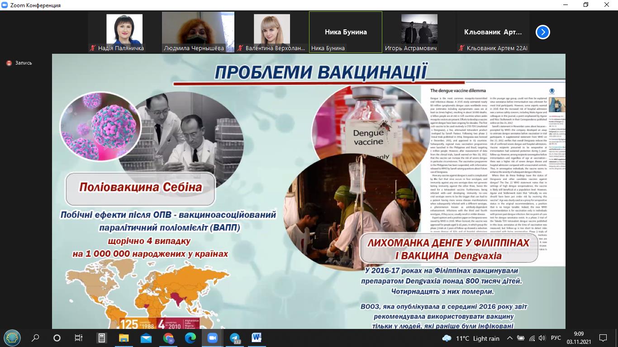Click muted mic icon beside Валентина Верхолан
Image resolution: width=618 pixels, height=347 pixels.
(x=241, y=48)
